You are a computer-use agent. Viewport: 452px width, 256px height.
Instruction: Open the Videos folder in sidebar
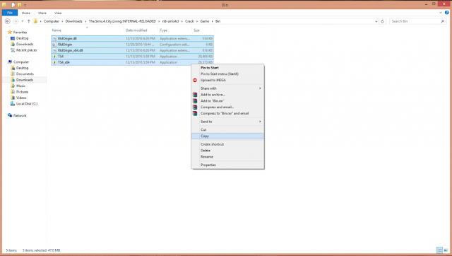tap(21, 98)
